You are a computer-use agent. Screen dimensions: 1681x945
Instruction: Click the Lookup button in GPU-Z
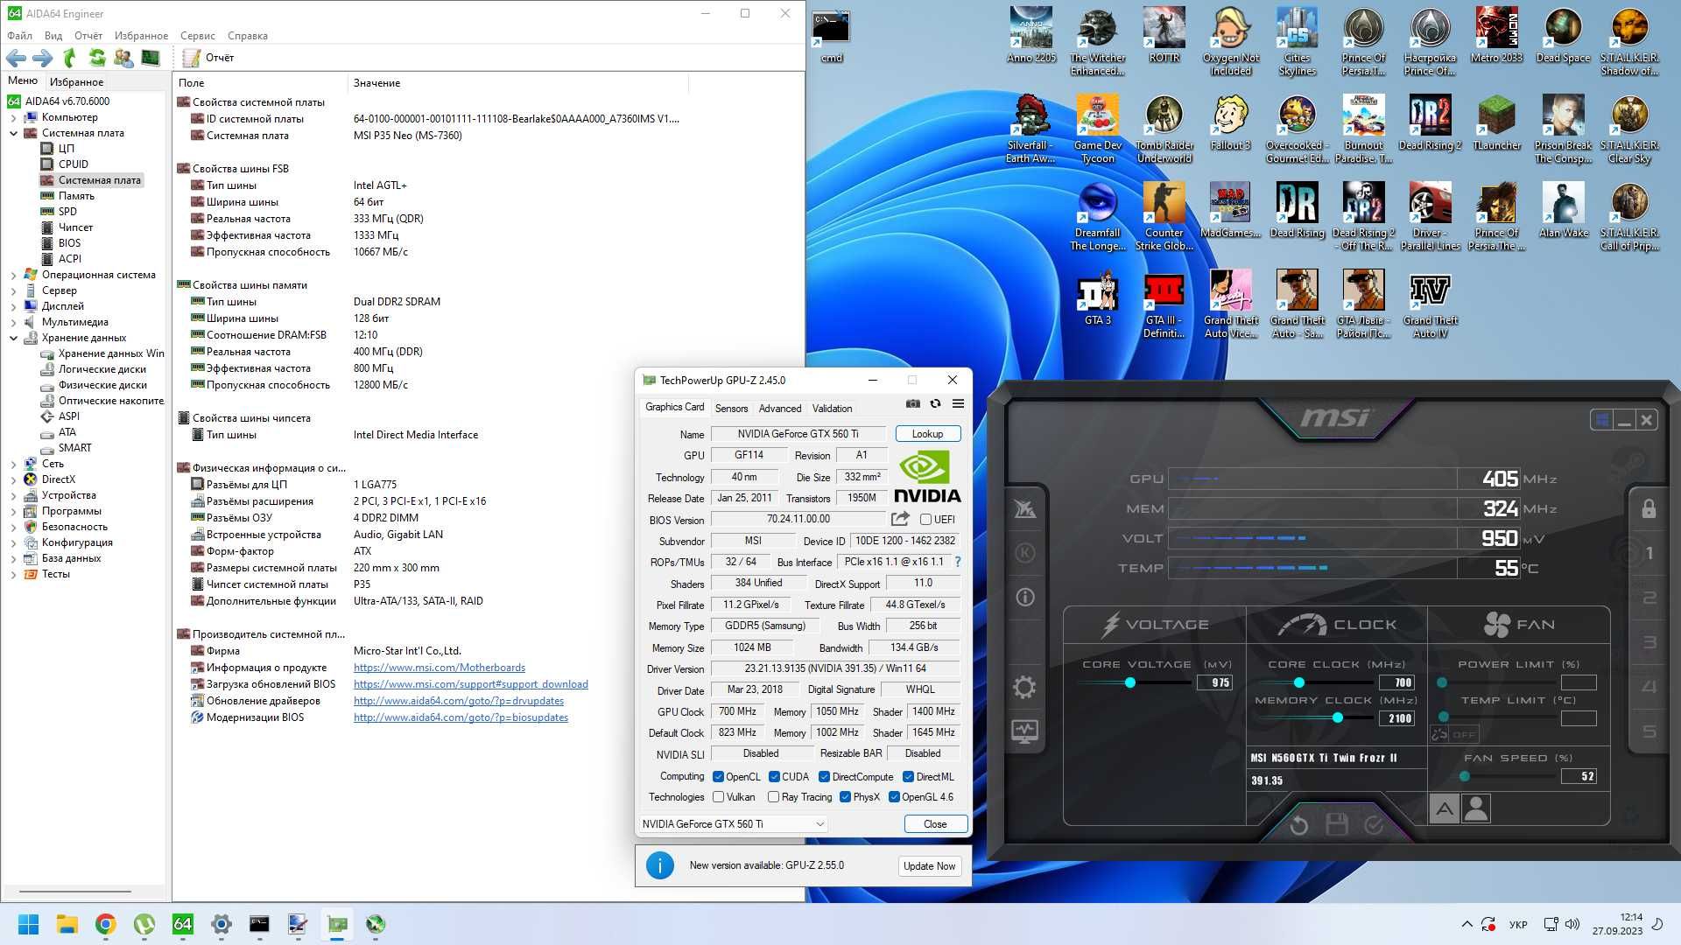(x=927, y=434)
